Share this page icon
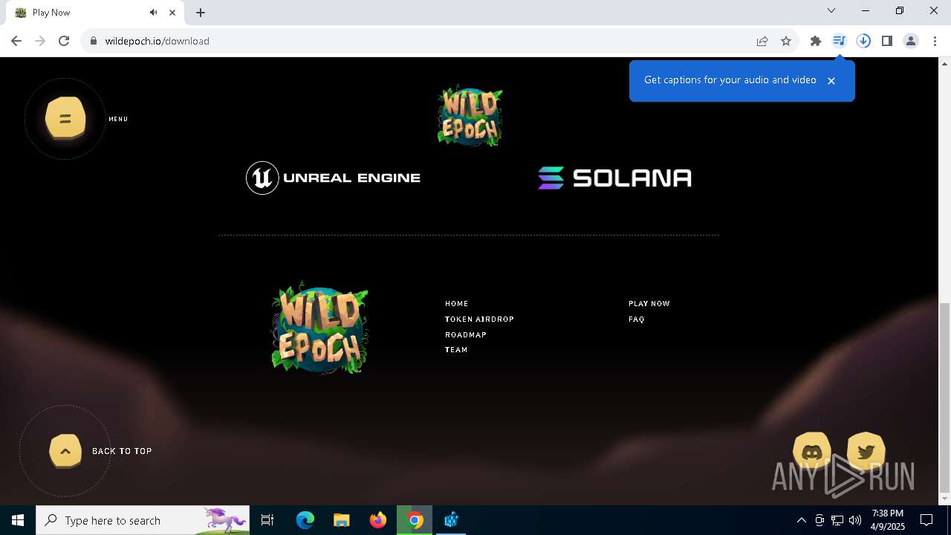The width and height of the screenshot is (951, 535). pos(762,41)
